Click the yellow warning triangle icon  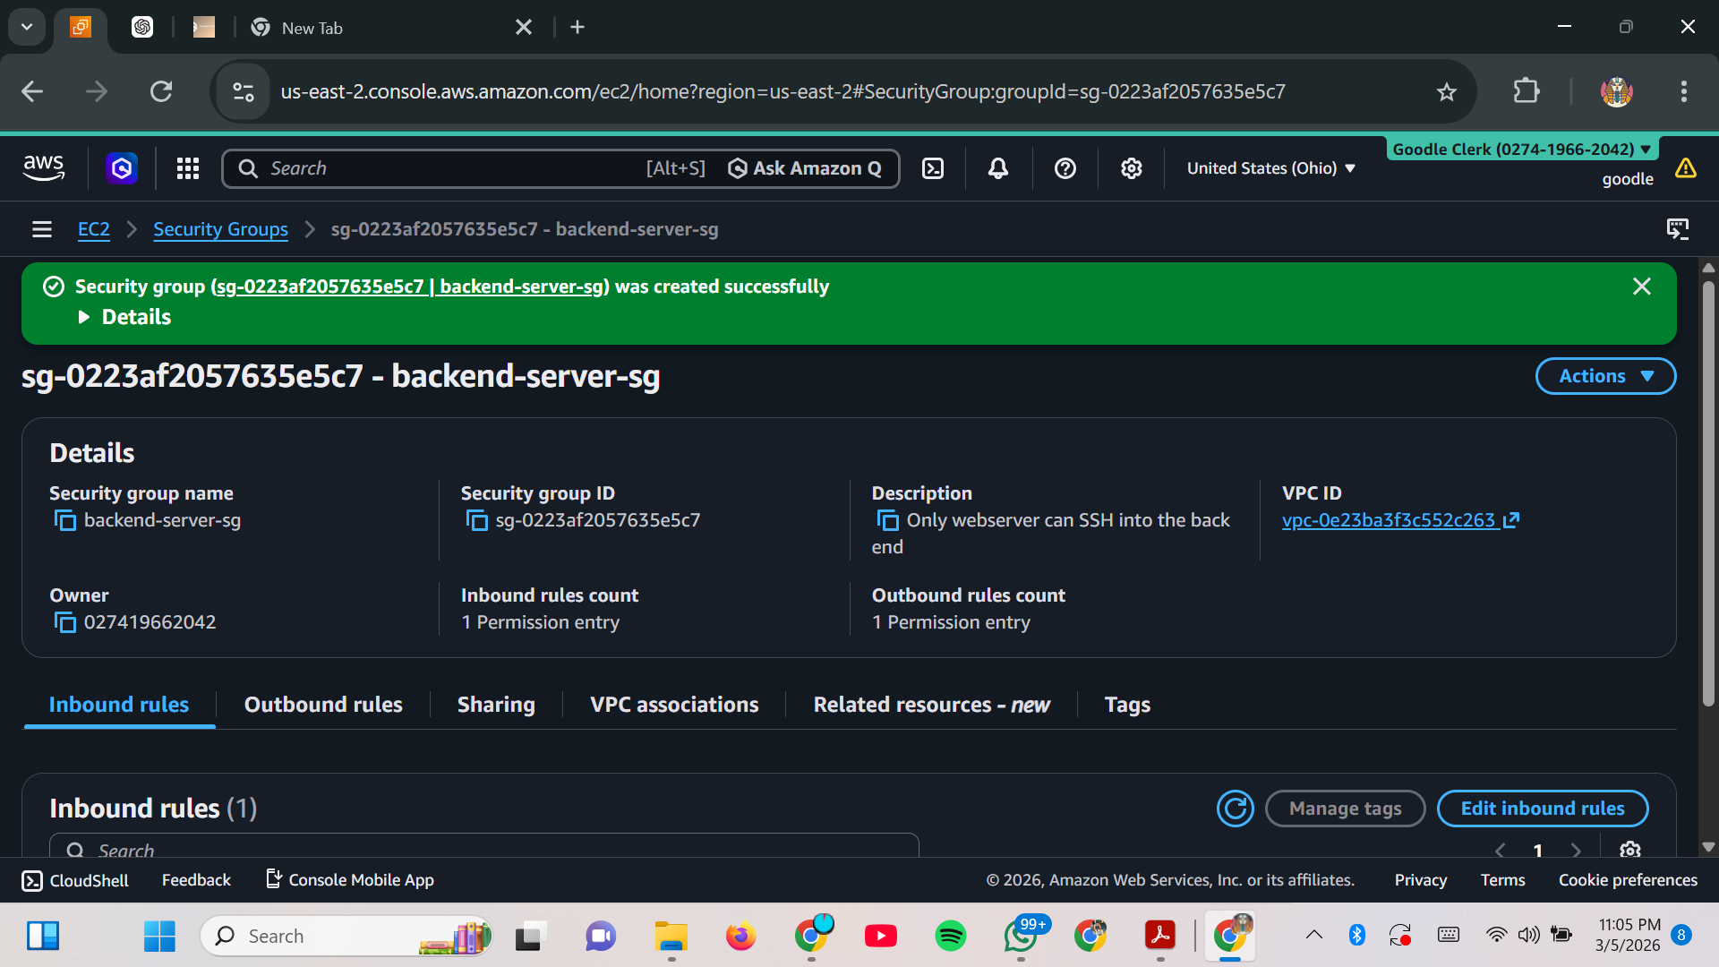coord(1686,168)
